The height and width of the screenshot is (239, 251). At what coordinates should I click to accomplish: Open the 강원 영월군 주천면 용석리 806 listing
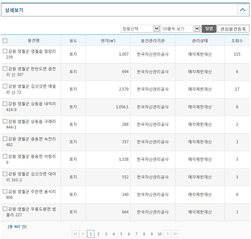tap(31, 194)
